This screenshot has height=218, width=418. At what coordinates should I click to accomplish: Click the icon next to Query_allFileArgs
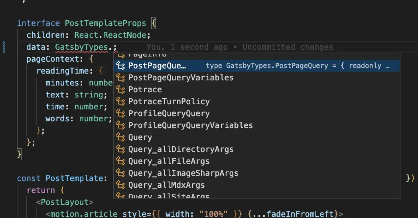click(x=120, y=161)
